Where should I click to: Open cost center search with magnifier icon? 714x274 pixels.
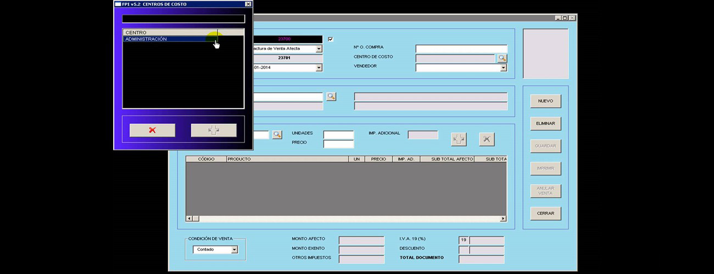tap(502, 58)
